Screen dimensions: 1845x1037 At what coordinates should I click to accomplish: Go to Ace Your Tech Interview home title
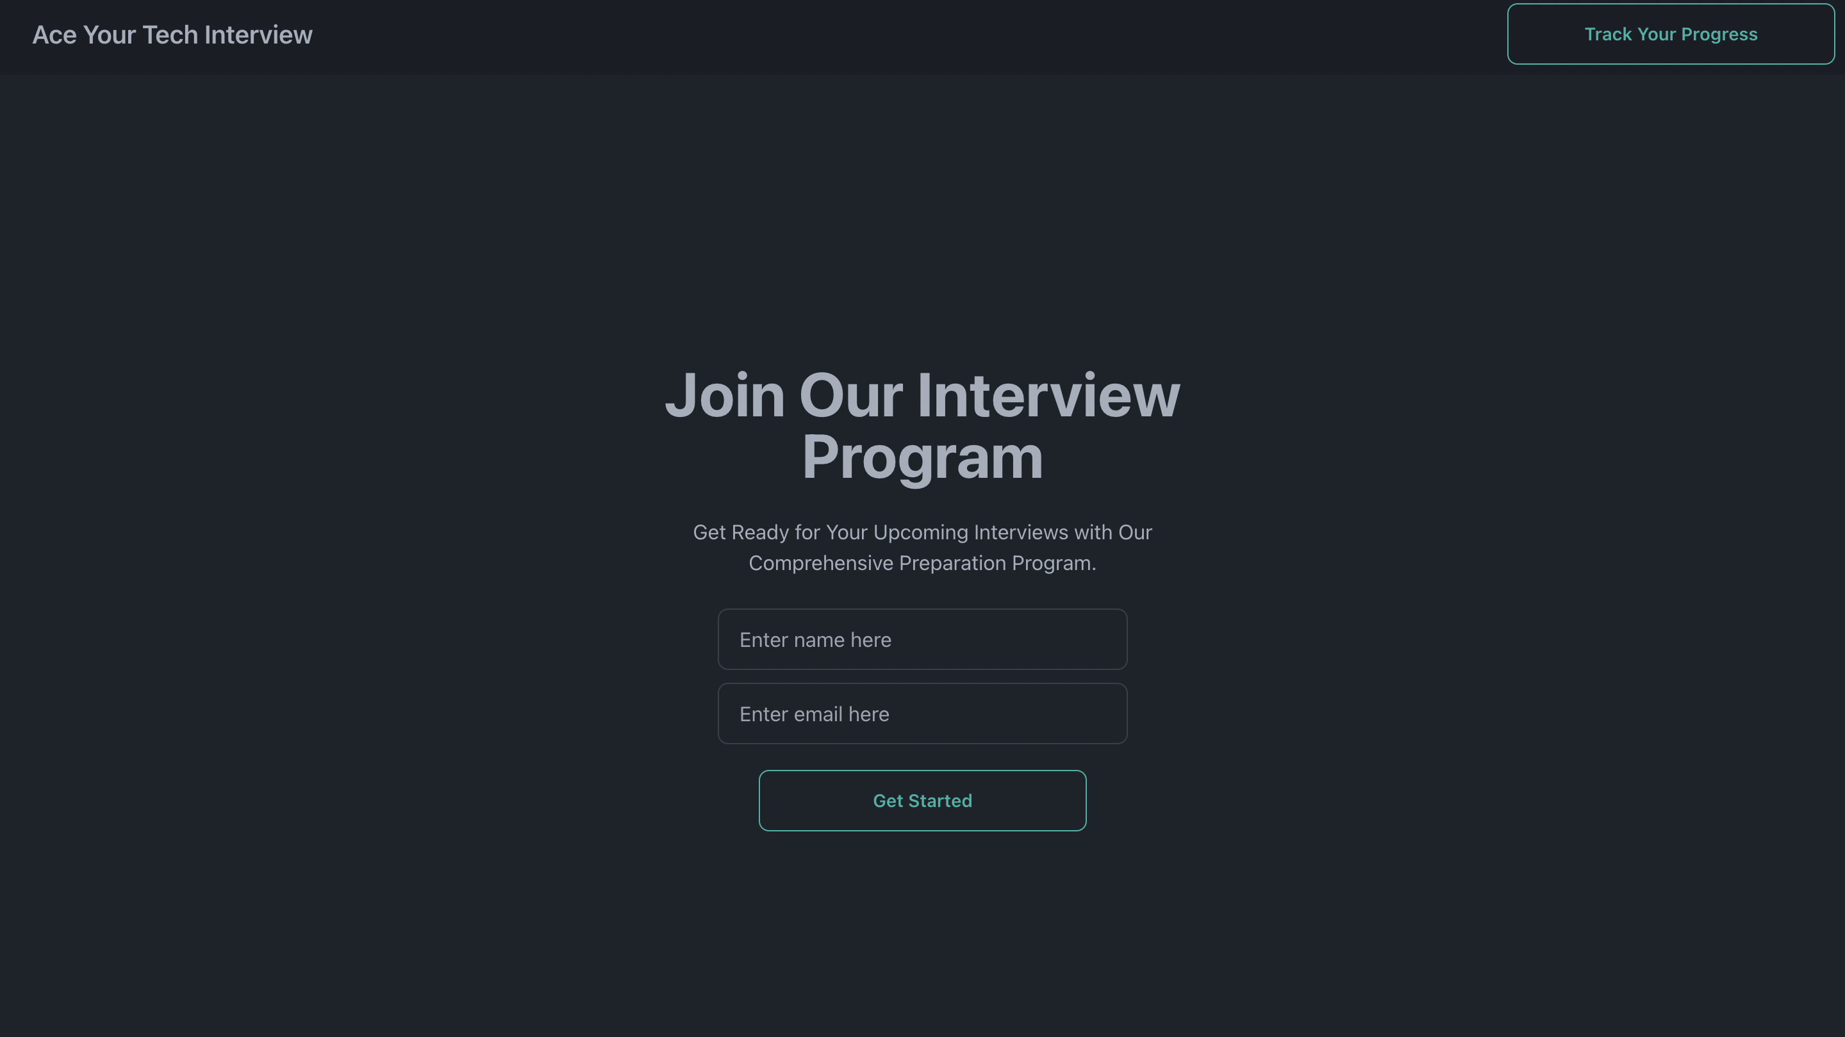pyautogui.click(x=172, y=35)
